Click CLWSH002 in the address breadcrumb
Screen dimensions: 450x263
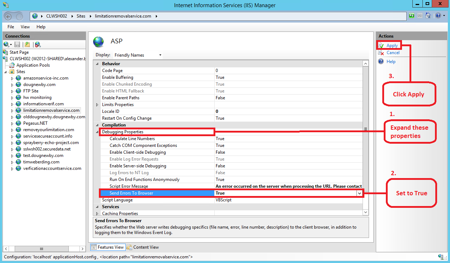57,16
